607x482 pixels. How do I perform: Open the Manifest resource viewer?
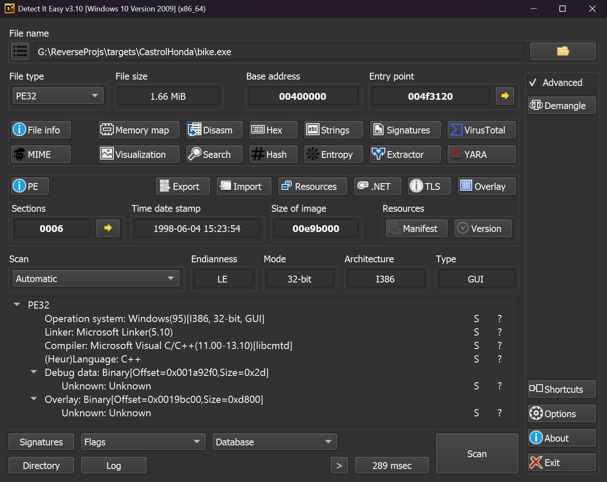click(416, 228)
